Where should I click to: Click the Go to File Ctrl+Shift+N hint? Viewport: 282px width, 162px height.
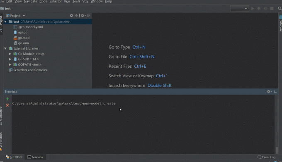click(131, 57)
